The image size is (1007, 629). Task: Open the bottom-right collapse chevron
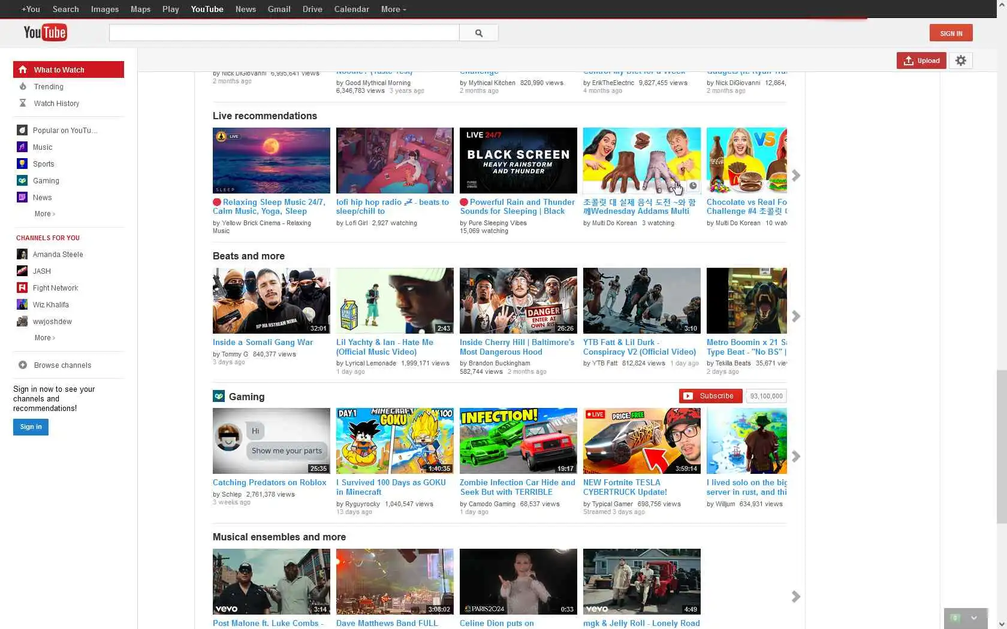[x=974, y=618]
